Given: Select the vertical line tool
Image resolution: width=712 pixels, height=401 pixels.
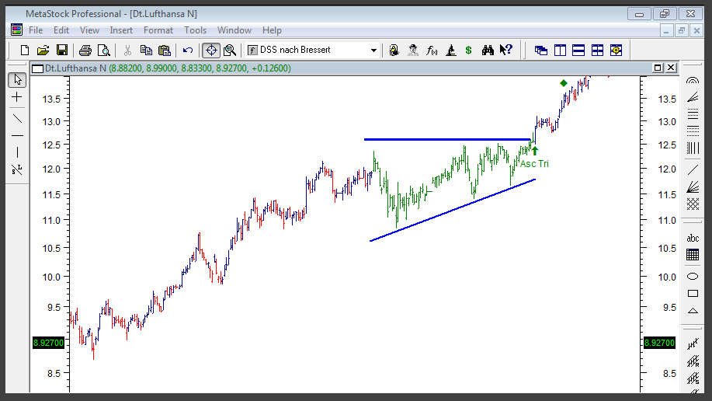Looking at the screenshot, I should (17, 152).
